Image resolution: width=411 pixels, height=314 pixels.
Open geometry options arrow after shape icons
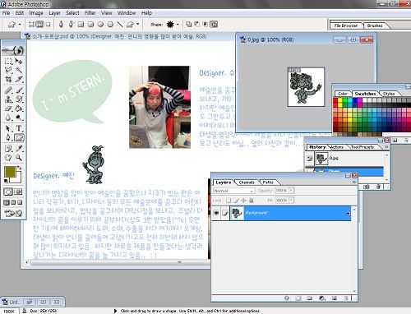[x=137, y=25]
